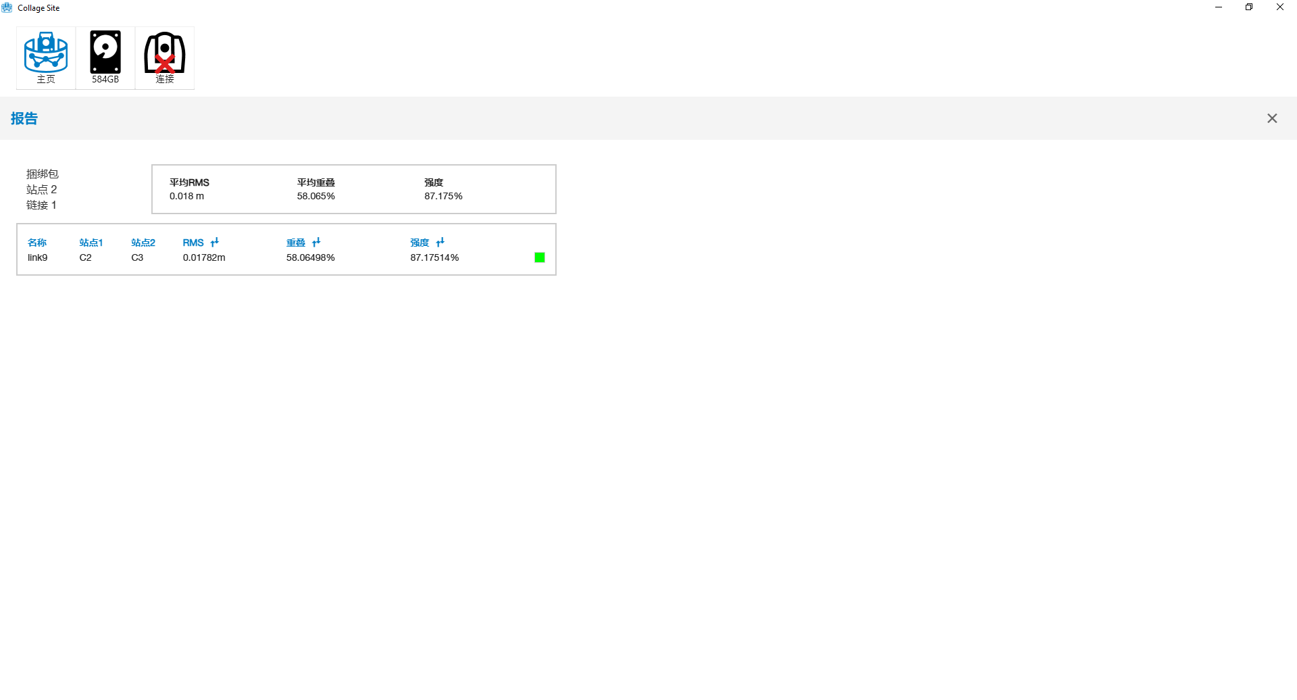Restore down the Collage Site window
This screenshot has height=700, width=1297.
click(x=1249, y=7)
